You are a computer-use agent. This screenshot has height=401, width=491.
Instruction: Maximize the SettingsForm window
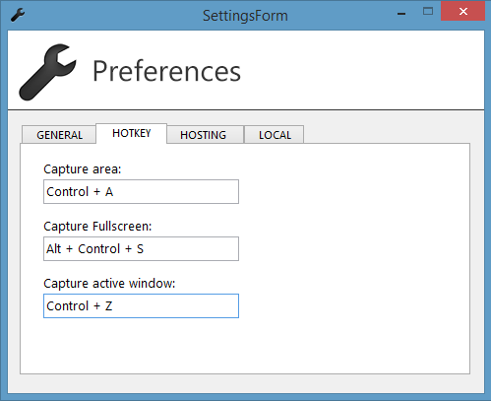[428, 12]
